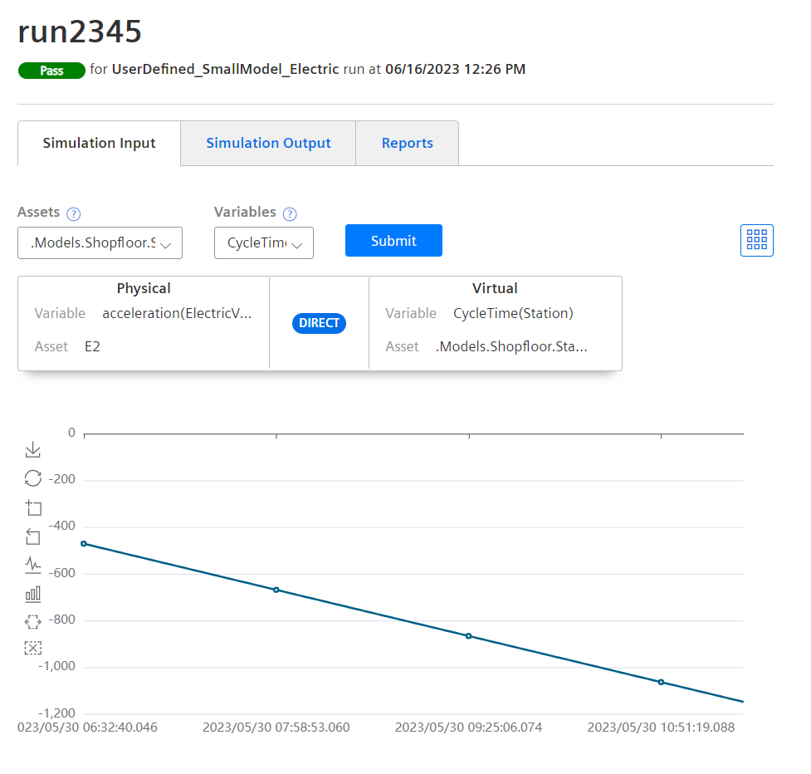Click the zoom reset back icon
Screen dimensions: 811x774
(32, 536)
